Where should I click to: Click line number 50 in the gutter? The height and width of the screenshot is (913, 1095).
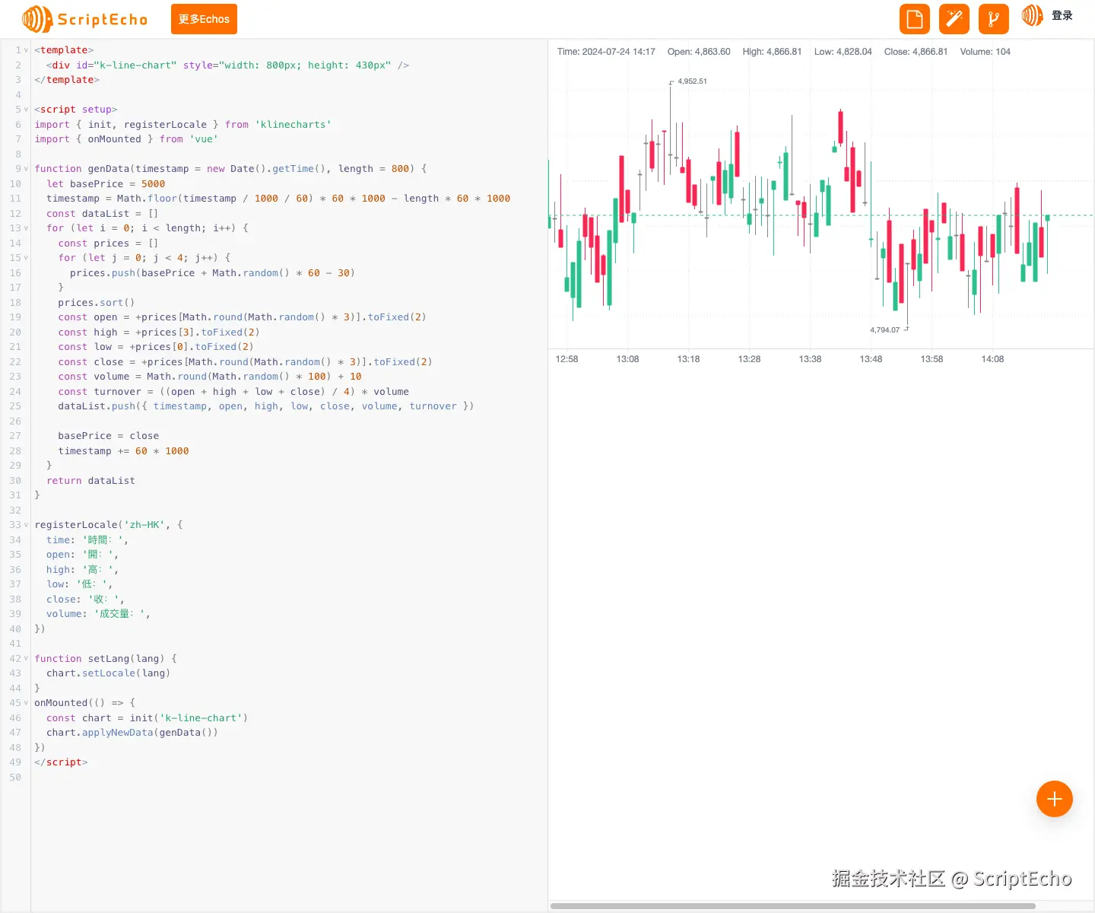click(x=15, y=778)
